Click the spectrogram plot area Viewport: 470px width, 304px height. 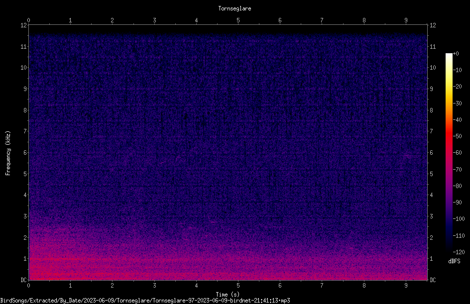coord(228,153)
